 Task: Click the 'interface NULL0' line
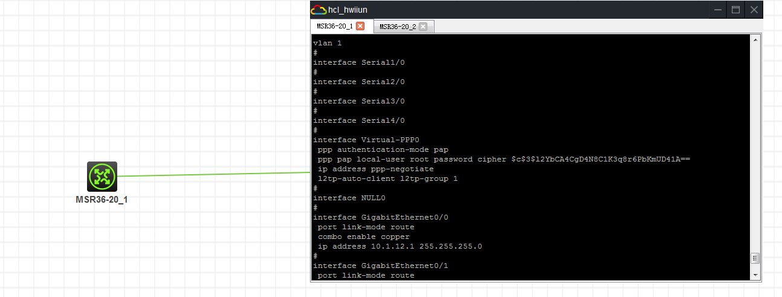349,198
